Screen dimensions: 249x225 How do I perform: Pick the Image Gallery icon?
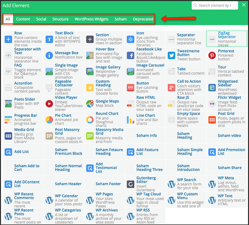coord(90,72)
